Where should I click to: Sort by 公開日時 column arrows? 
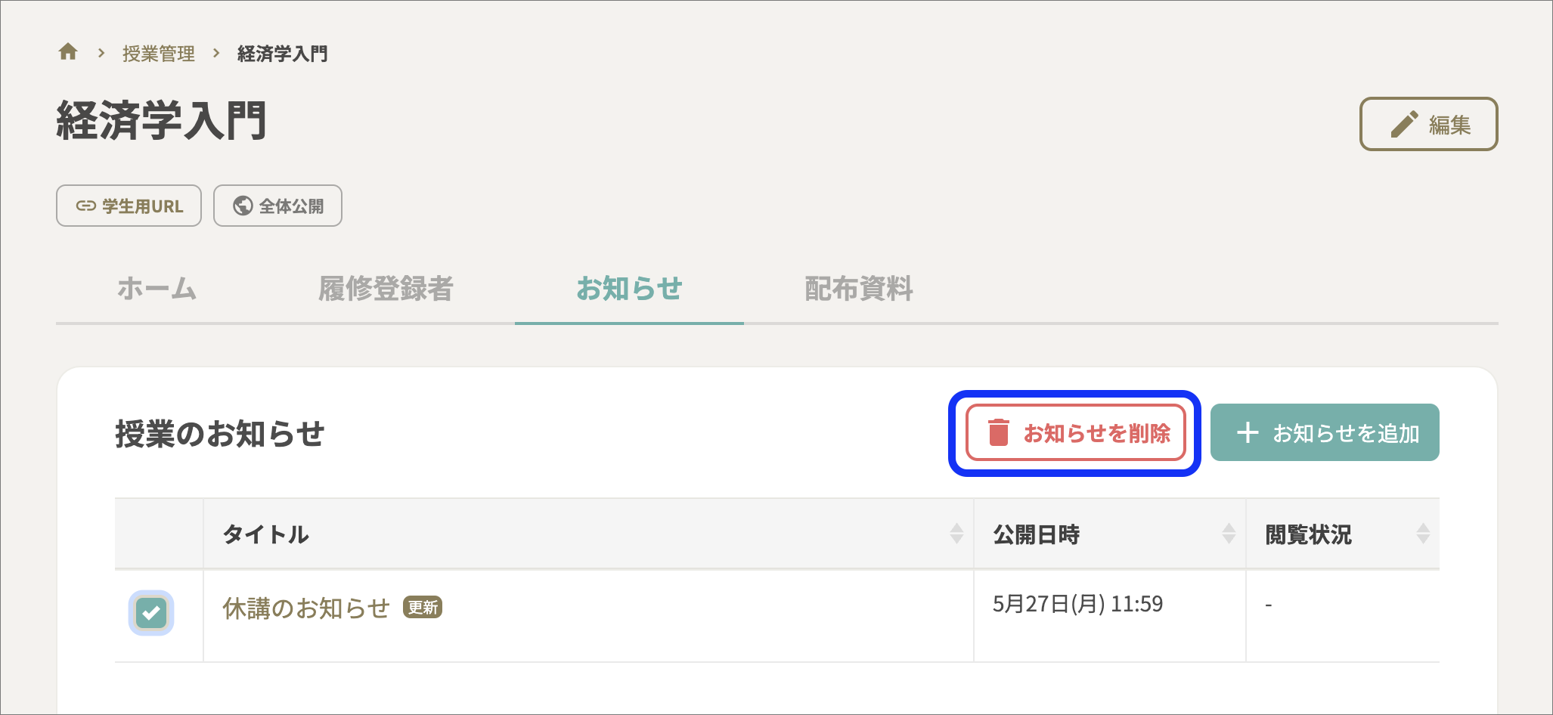(1229, 534)
